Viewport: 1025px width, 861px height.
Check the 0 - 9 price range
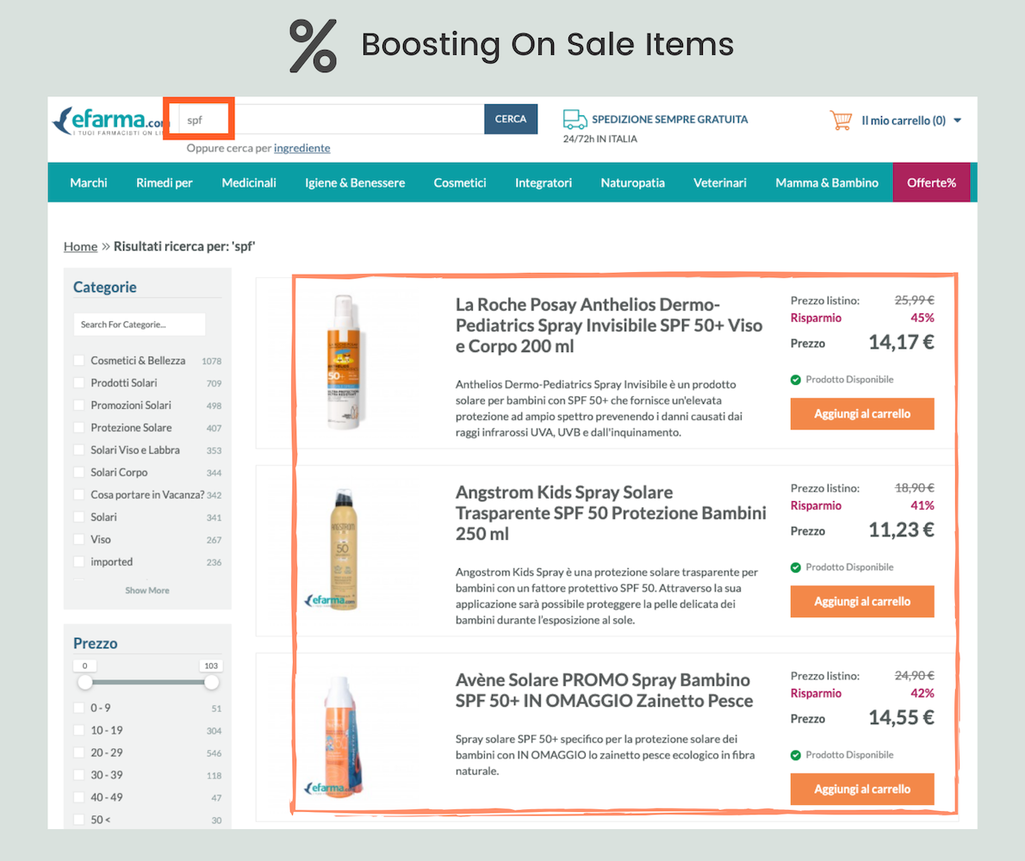coord(79,708)
